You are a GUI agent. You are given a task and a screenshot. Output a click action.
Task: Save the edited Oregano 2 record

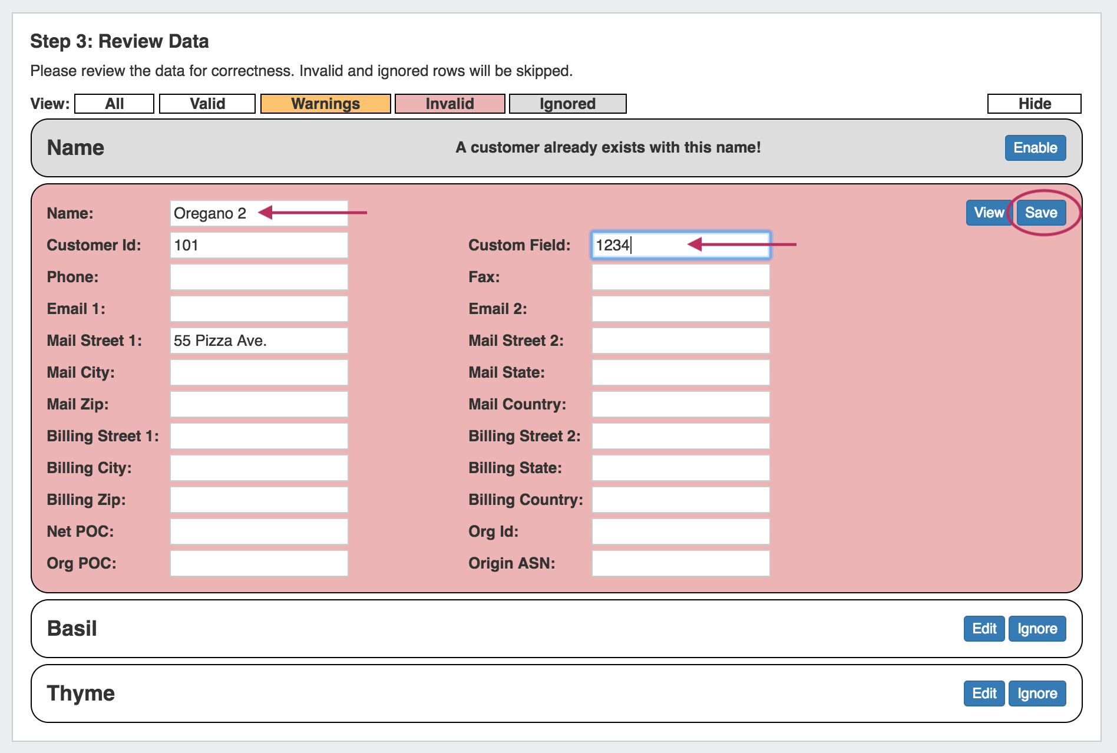1041,213
